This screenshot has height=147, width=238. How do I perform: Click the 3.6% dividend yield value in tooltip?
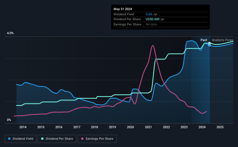pos(149,14)
